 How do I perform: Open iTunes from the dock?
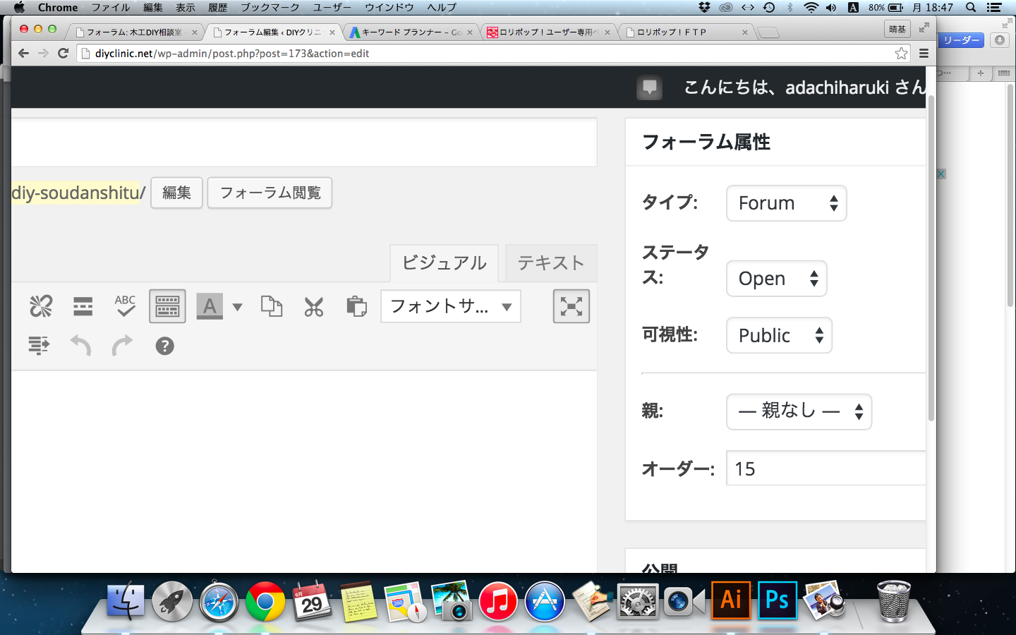pos(498,602)
